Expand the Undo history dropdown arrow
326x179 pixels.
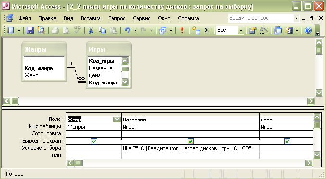tap(135, 30)
